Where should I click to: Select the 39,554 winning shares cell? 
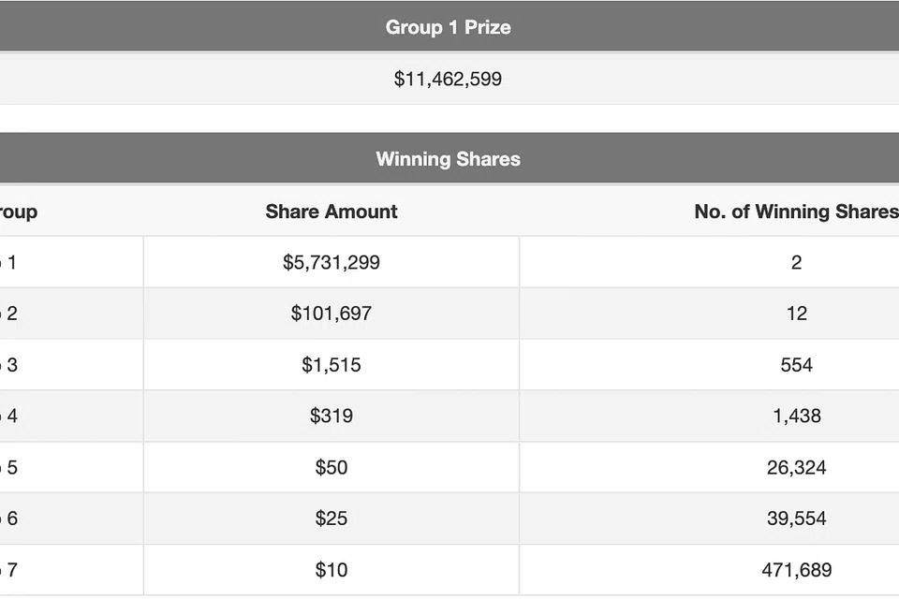tap(796, 519)
